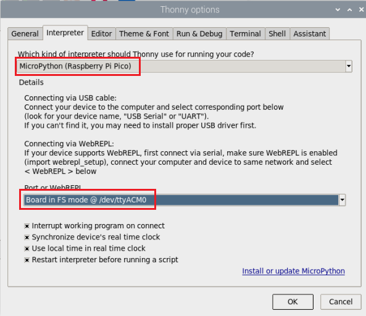This screenshot has height=316, width=366.
Task: Disable Use local time in real time clock
Action: click(27, 249)
